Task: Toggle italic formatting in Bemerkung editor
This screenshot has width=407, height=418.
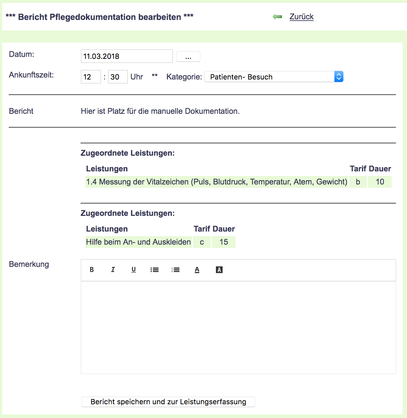Action: pos(113,270)
